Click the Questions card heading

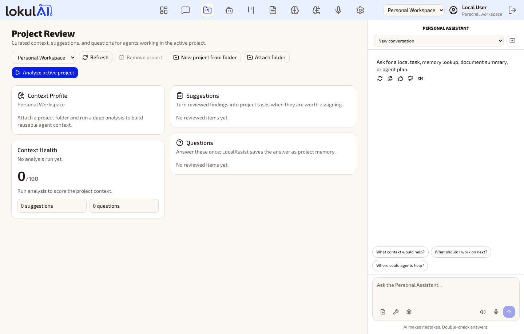200,143
